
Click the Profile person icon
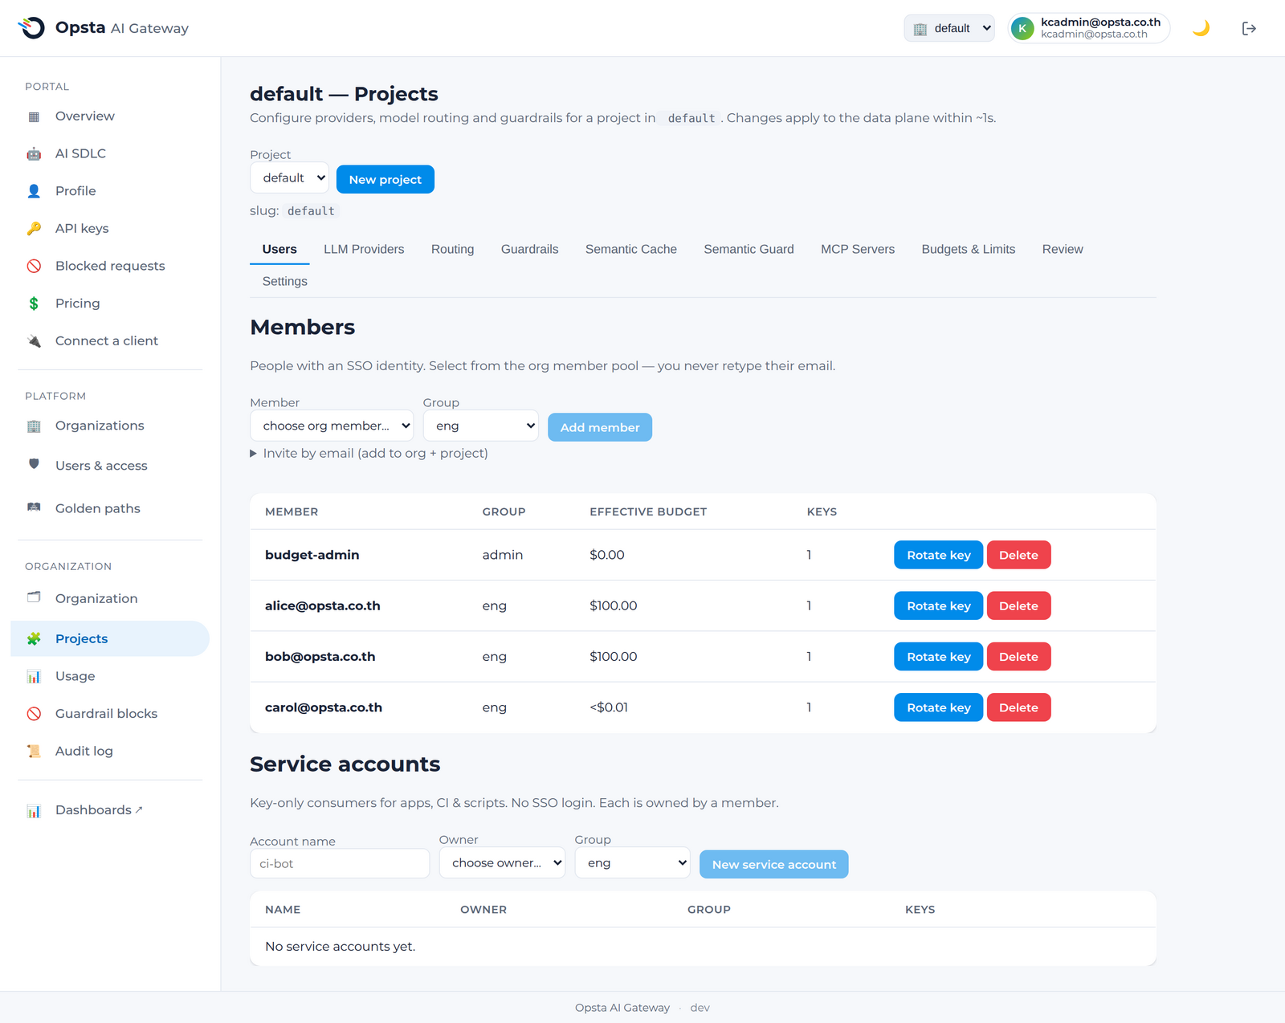34,191
